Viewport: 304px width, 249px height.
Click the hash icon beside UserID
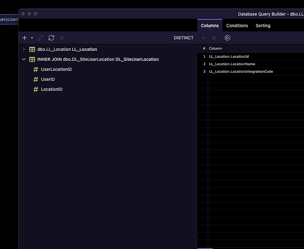click(36, 79)
